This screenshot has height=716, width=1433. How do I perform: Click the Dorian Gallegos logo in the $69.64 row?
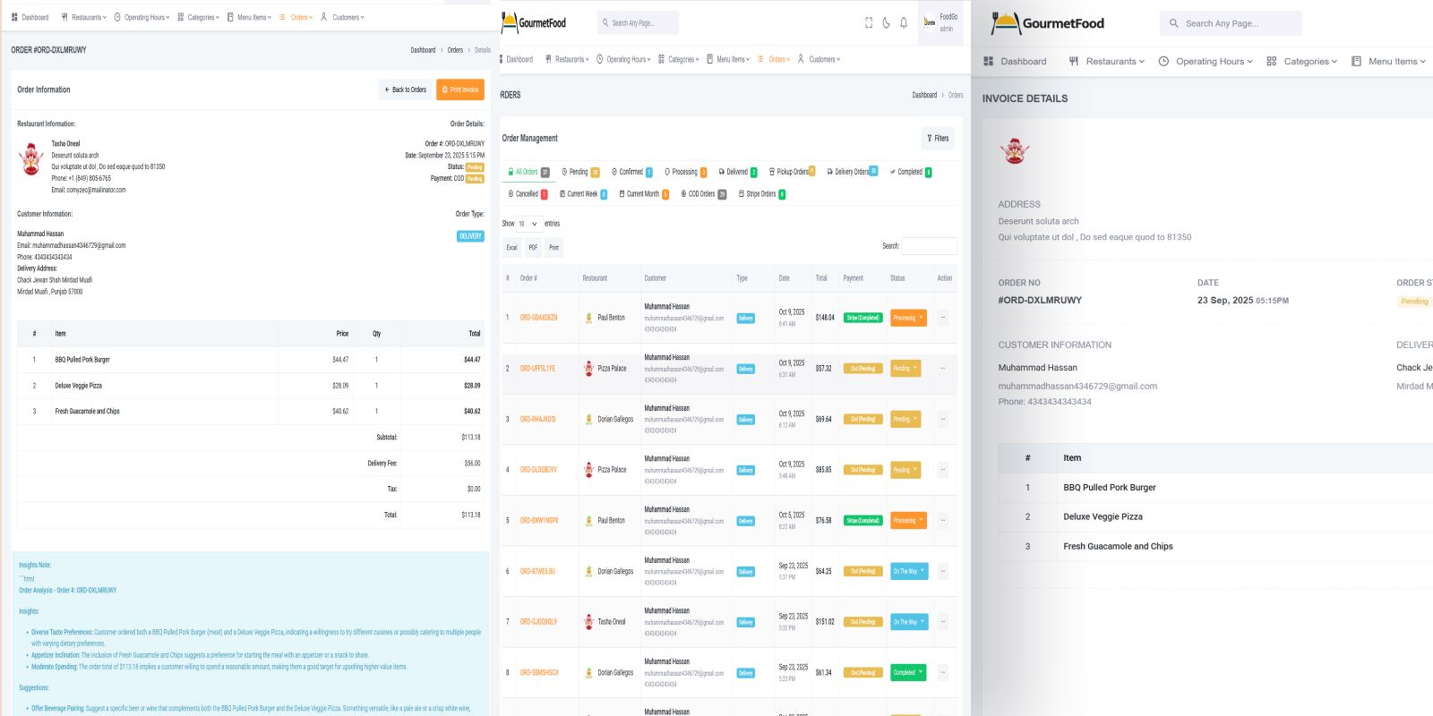click(x=588, y=419)
